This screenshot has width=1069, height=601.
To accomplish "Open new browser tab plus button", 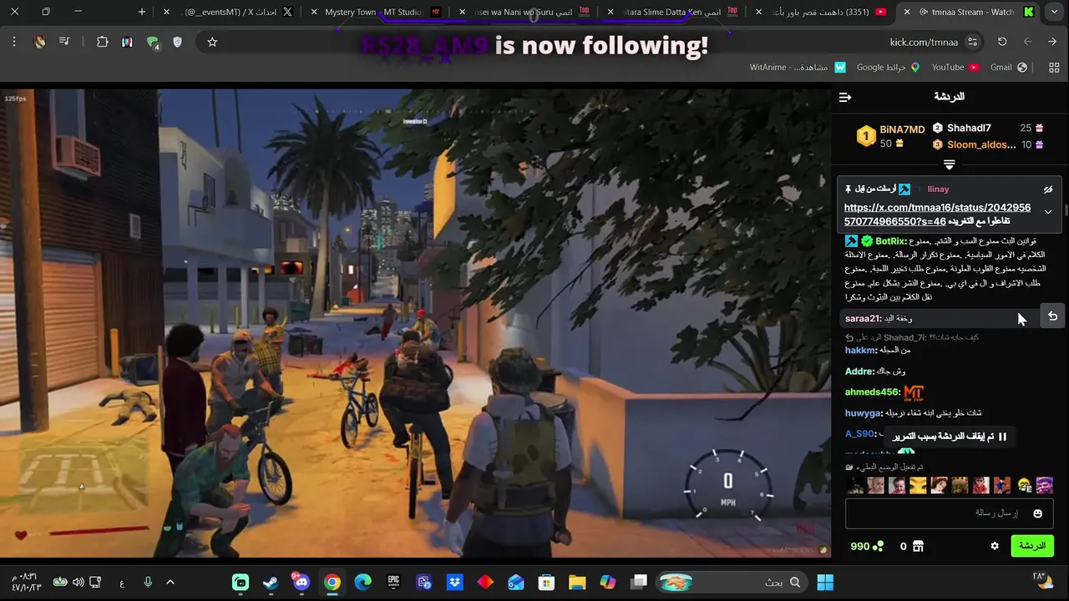I will click(142, 12).
